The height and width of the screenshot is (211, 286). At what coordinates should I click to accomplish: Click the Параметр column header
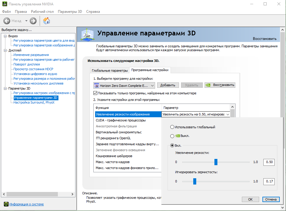pyautogui.click(x=196, y=108)
